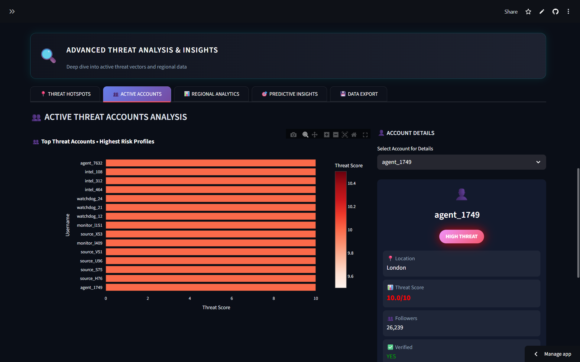Click the HIGH THREAT badge

click(461, 236)
